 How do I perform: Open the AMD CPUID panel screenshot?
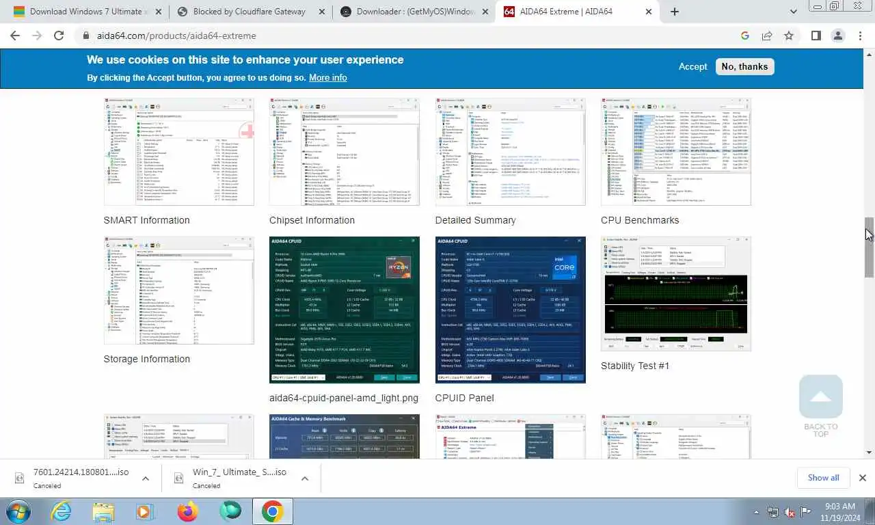(345, 310)
